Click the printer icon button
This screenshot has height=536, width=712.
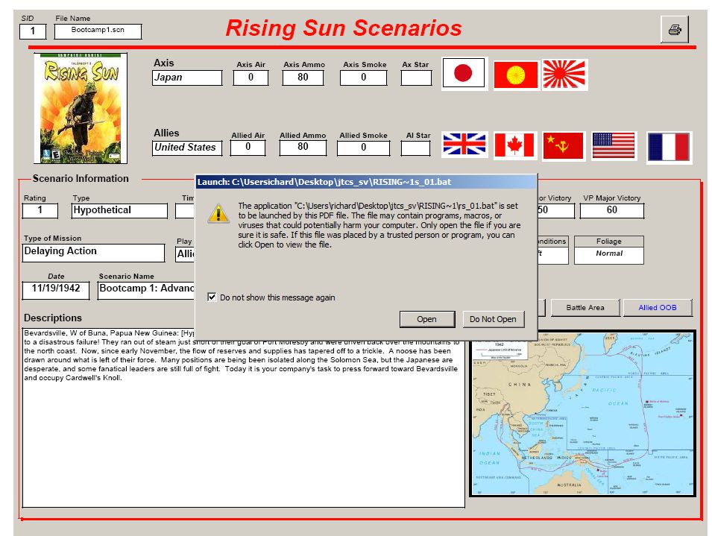(674, 30)
